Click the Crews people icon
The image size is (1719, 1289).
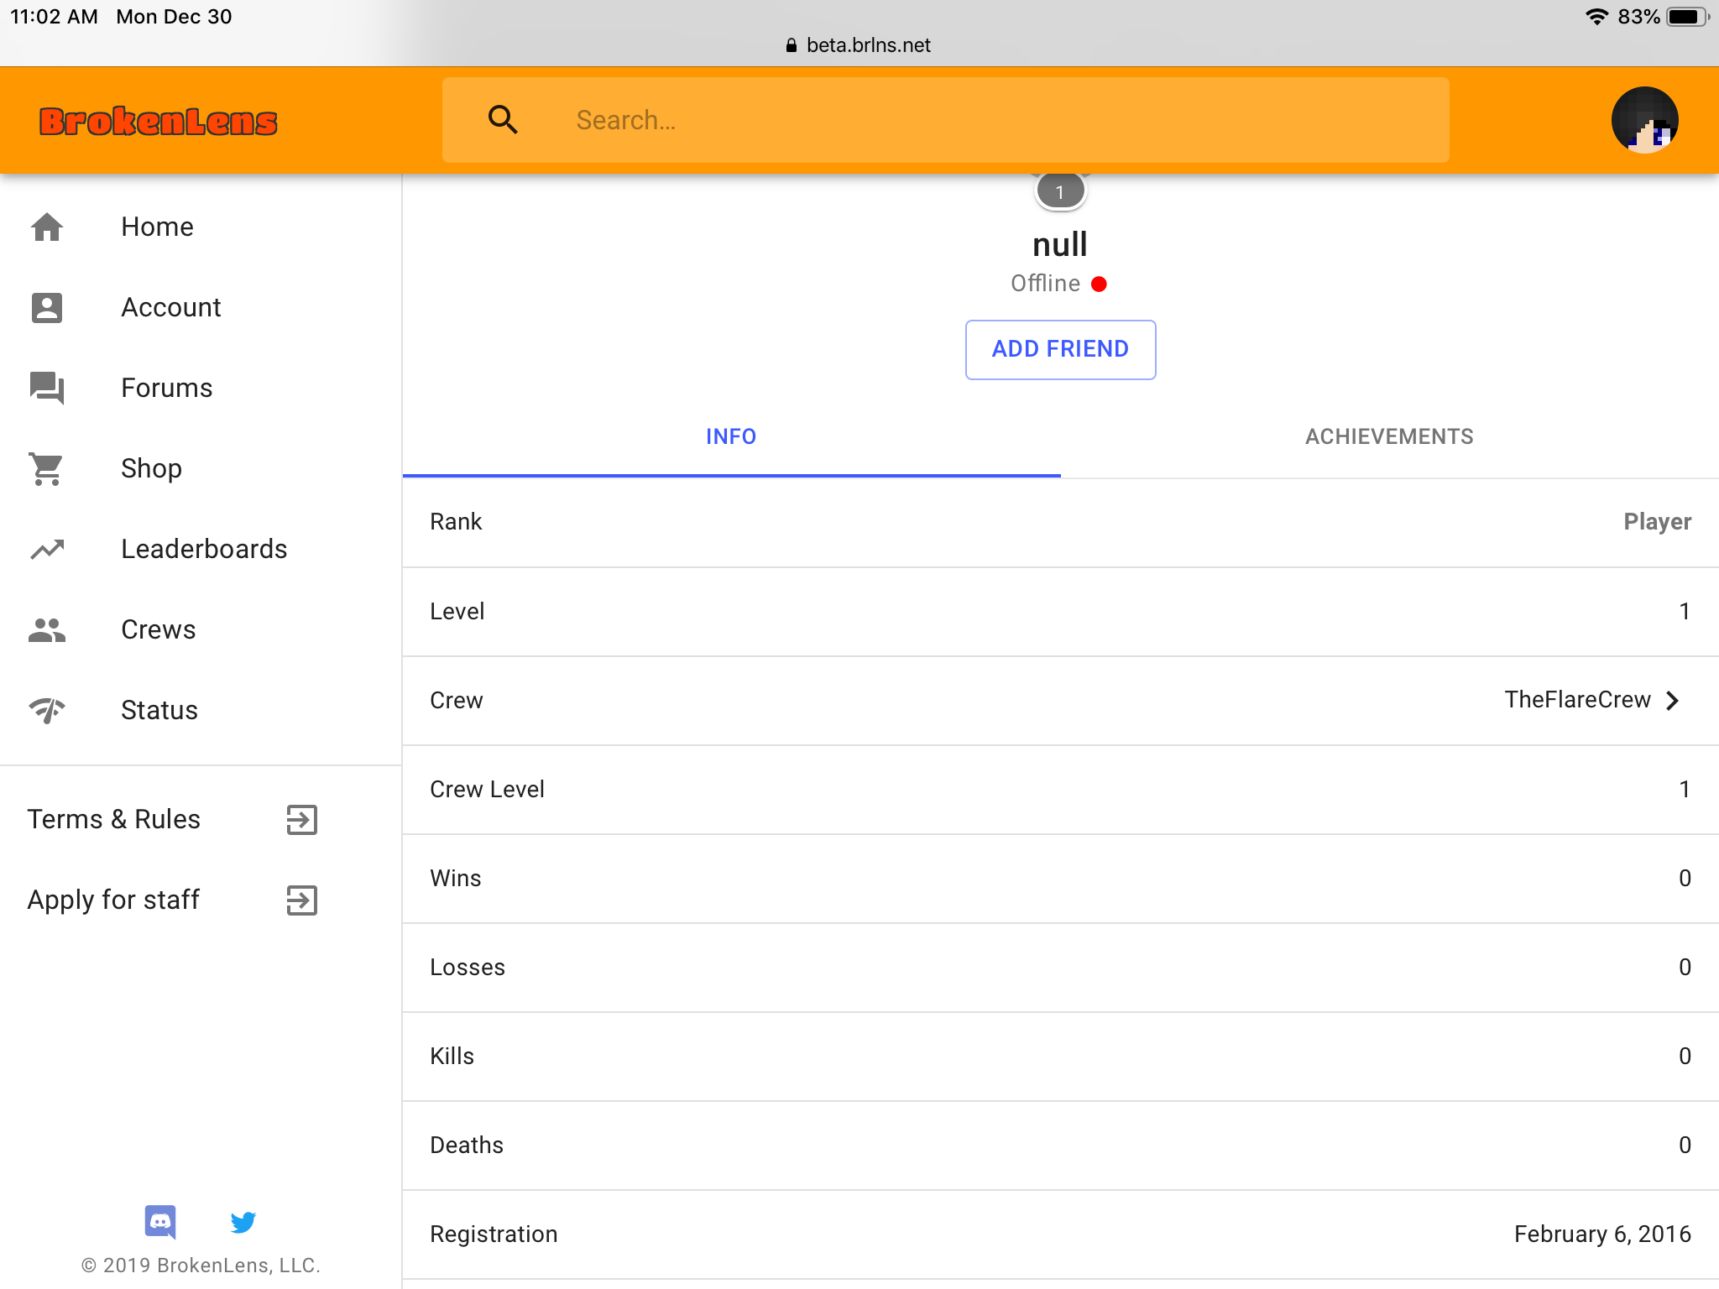(x=47, y=629)
